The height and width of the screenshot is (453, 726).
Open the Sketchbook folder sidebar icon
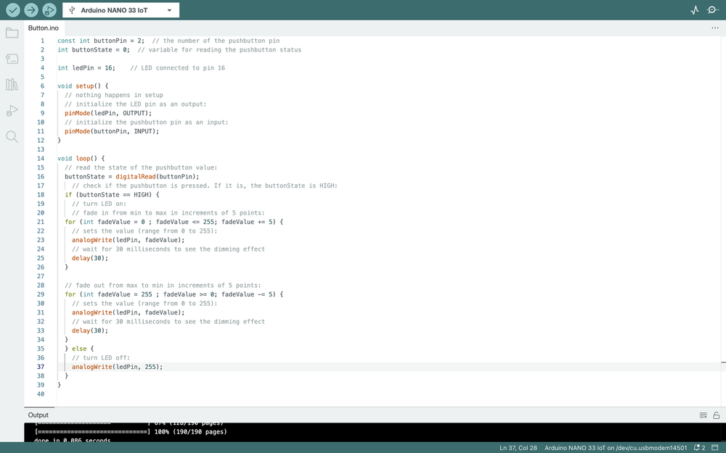tap(12, 33)
